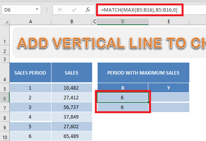Click inside the MATCH formula bar
206x141 pixels.
click(139, 10)
